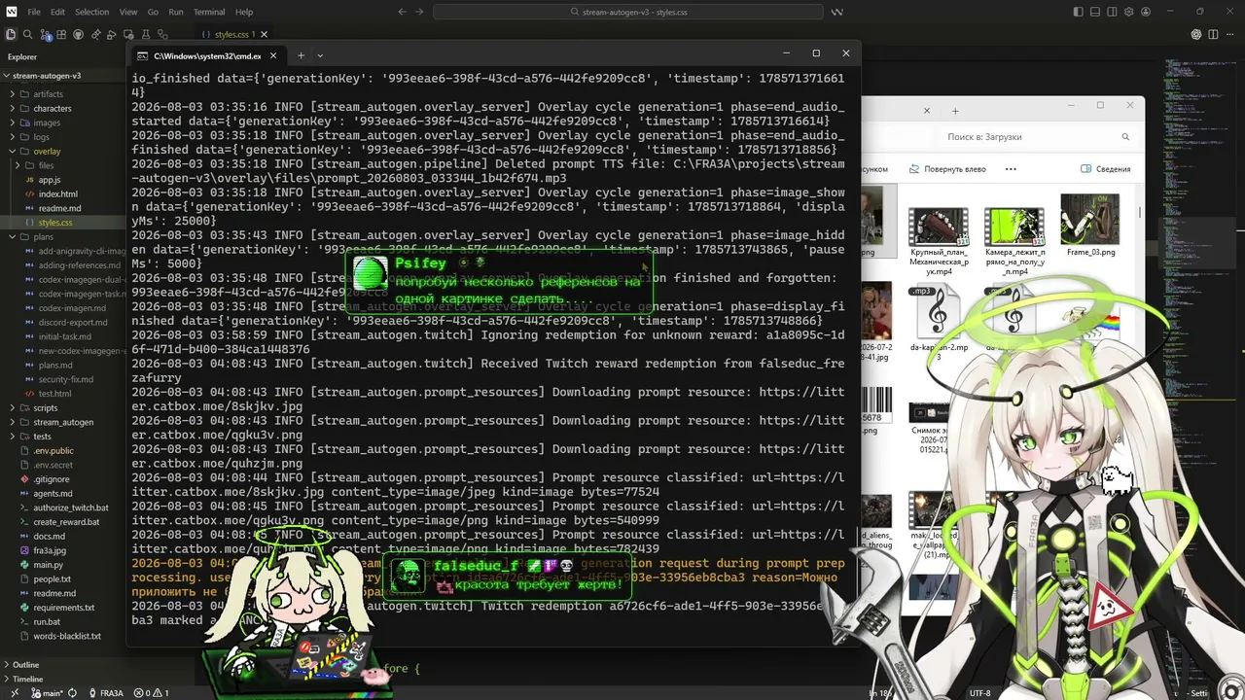This screenshot has width=1245, height=700.
Task: Add a new terminal tab
Action: [x=301, y=55]
